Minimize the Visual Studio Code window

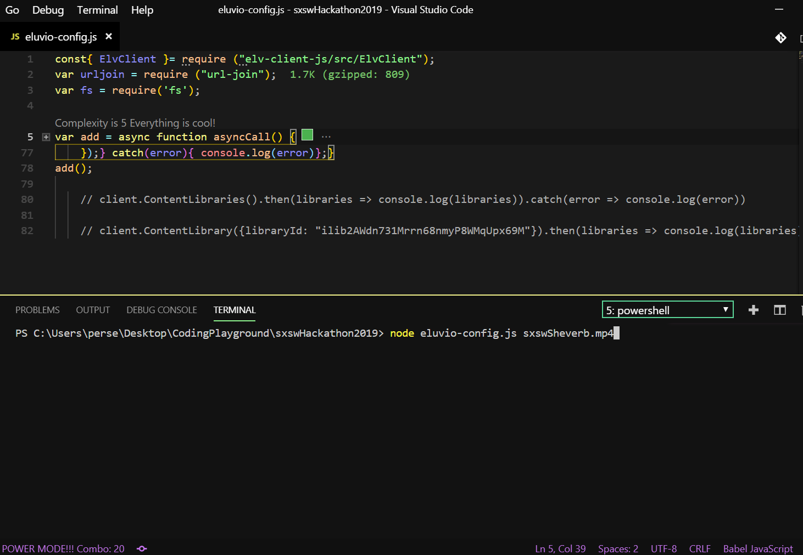[x=779, y=9]
